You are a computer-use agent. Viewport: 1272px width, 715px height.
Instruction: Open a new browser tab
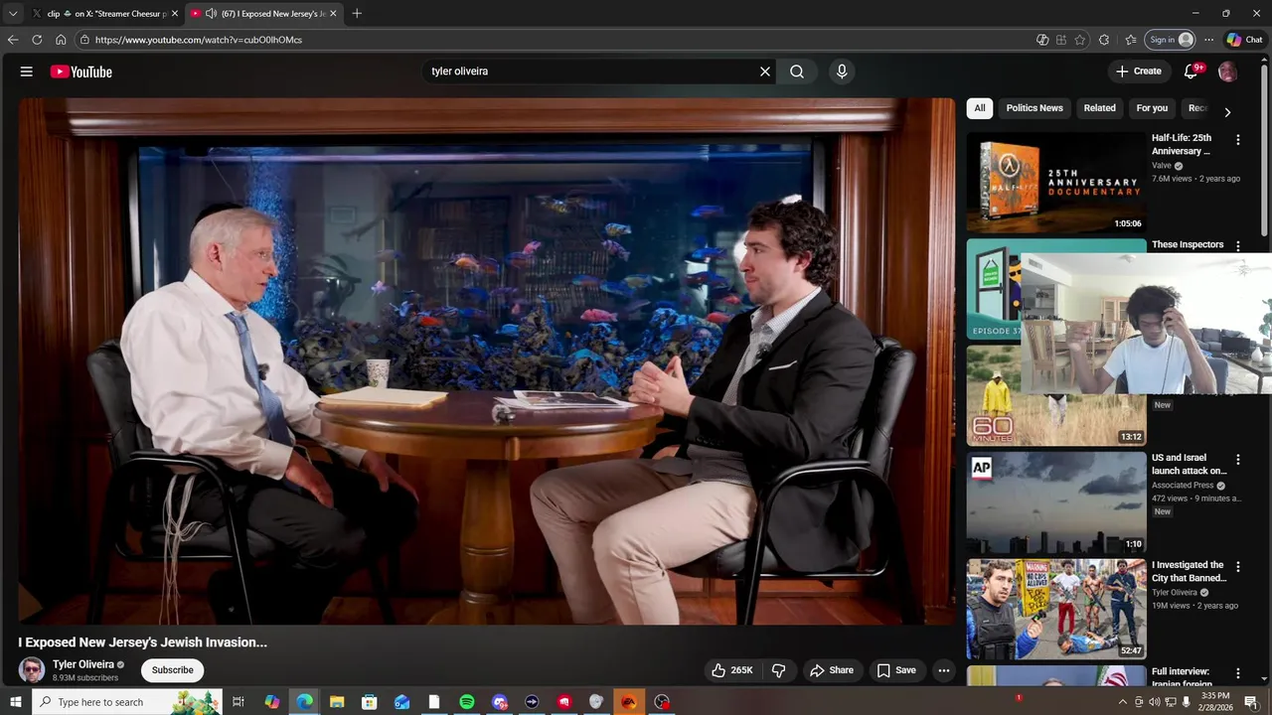coord(357,13)
